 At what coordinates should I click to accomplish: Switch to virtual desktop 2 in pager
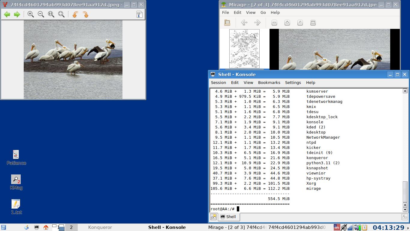coord(71,227)
